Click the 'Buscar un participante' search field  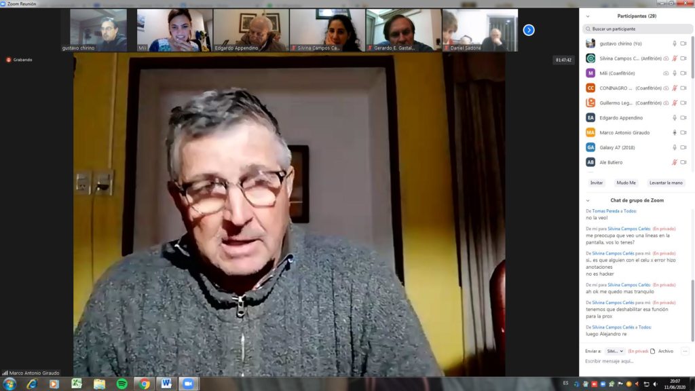(x=637, y=29)
